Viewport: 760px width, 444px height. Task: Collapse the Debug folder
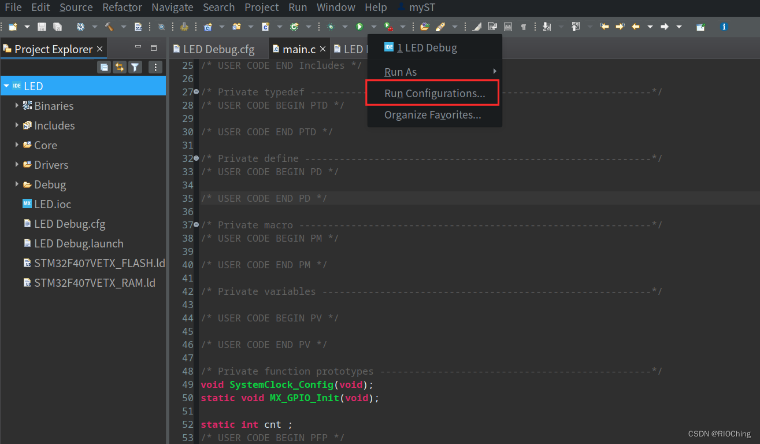(16, 184)
